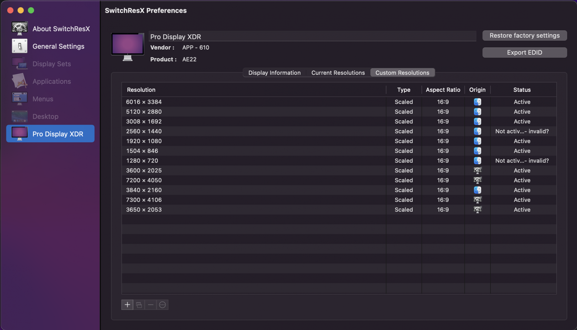The image size is (577, 330).
Task: Select the Custom Resolutions tab
Action: coord(402,73)
